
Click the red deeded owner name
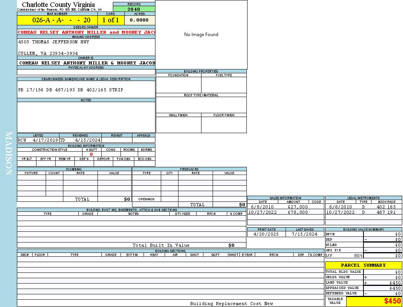[86, 32]
